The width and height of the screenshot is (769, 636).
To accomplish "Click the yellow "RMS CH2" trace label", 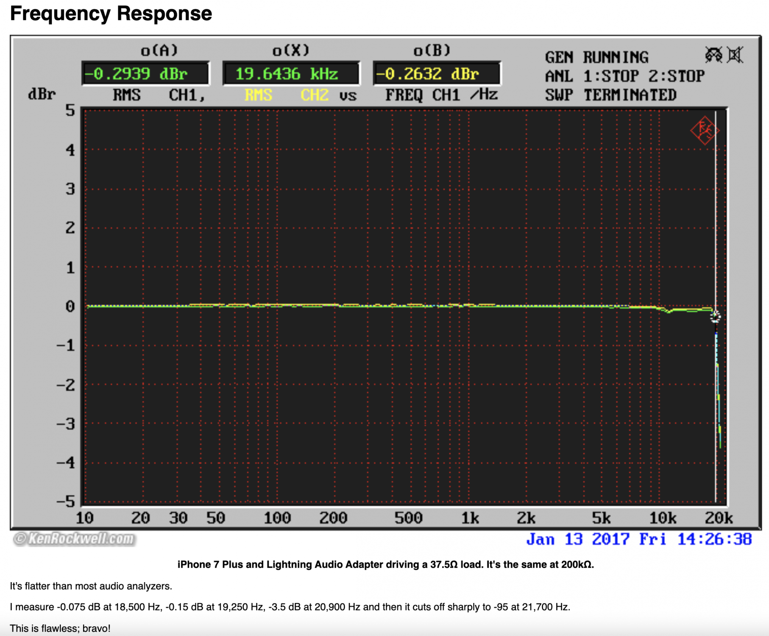I will tap(287, 95).
